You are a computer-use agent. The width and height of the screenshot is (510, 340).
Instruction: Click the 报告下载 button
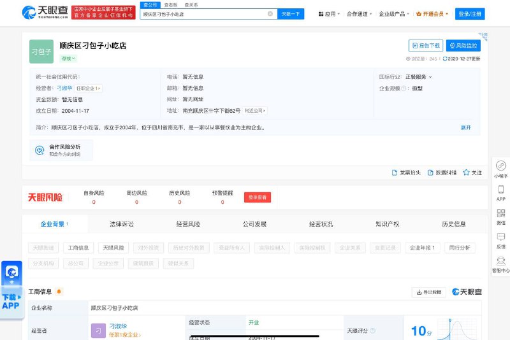(426, 45)
